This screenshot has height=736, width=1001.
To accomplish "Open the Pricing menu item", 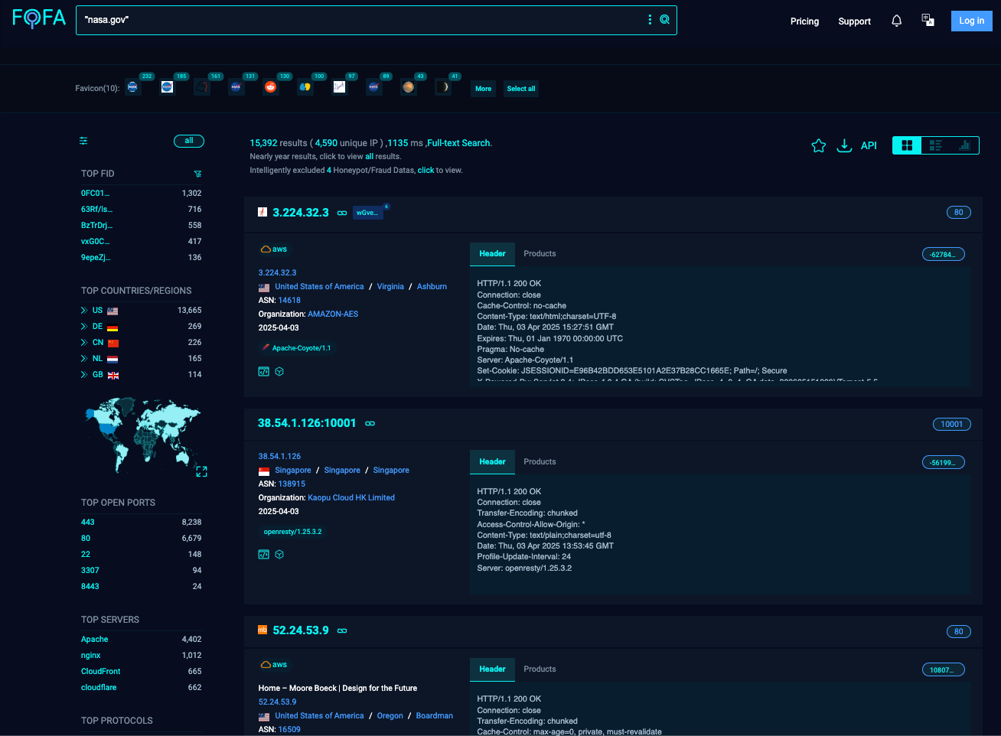I will click(x=804, y=21).
